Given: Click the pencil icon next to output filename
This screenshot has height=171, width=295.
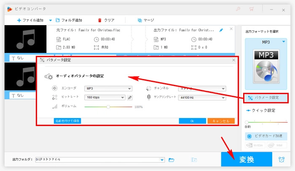Looking at the screenshot, I should click(x=222, y=30).
